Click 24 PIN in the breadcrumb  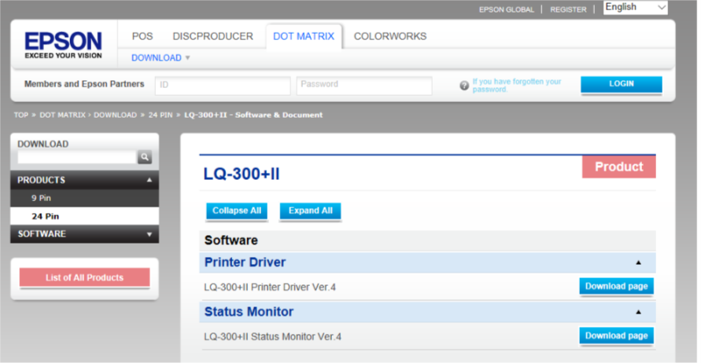coord(160,115)
